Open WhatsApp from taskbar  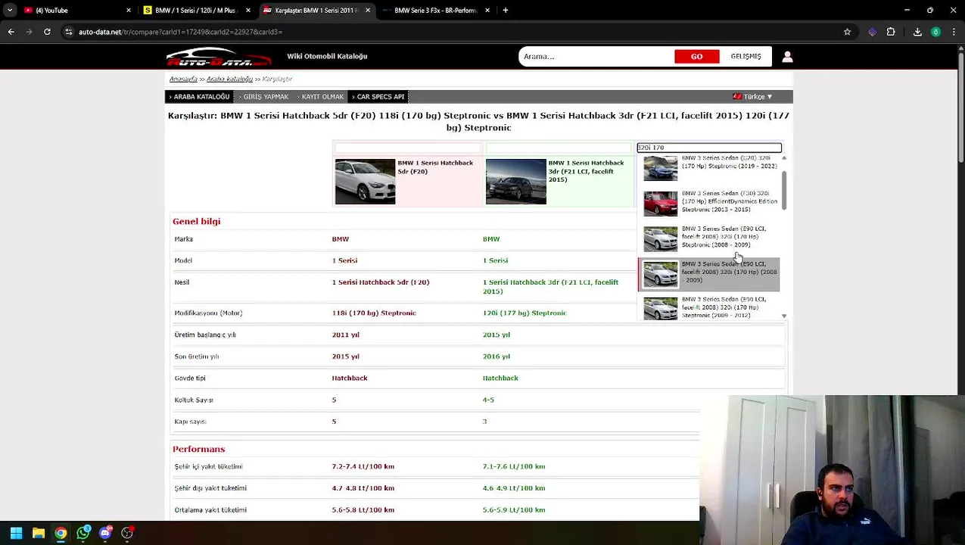82,533
